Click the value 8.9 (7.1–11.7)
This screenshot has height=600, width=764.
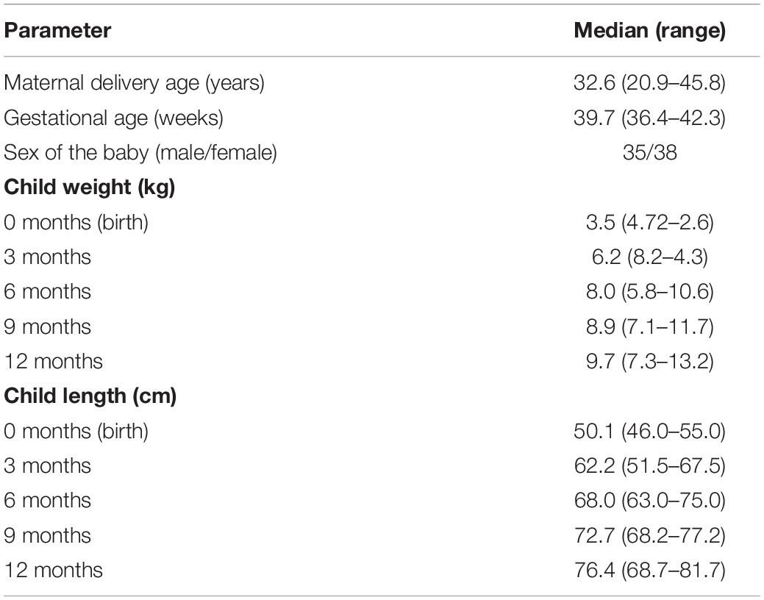click(649, 326)
